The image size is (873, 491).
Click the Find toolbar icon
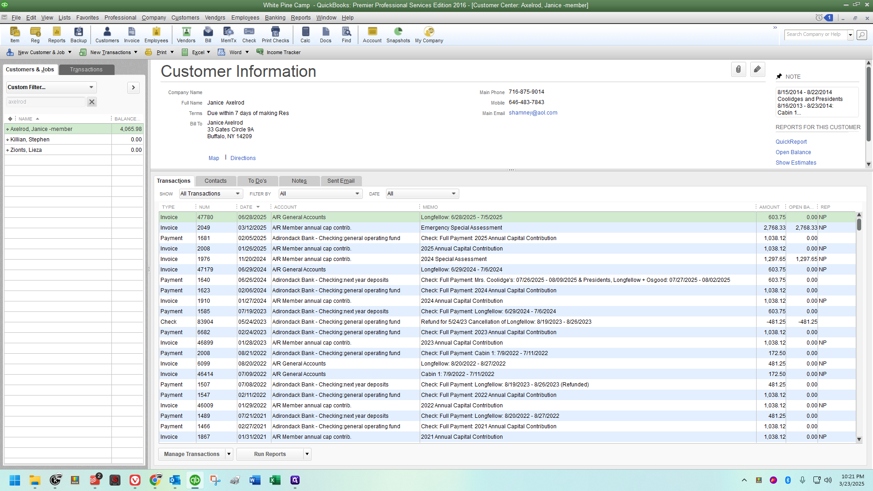(x=346, y=35)
